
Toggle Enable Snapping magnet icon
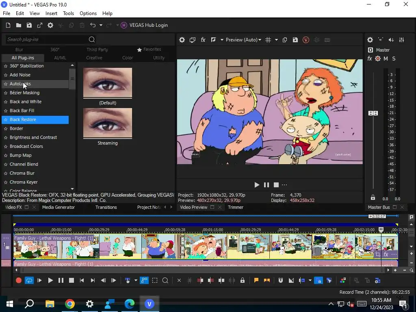pyautogui.click(x=280, y=280)
